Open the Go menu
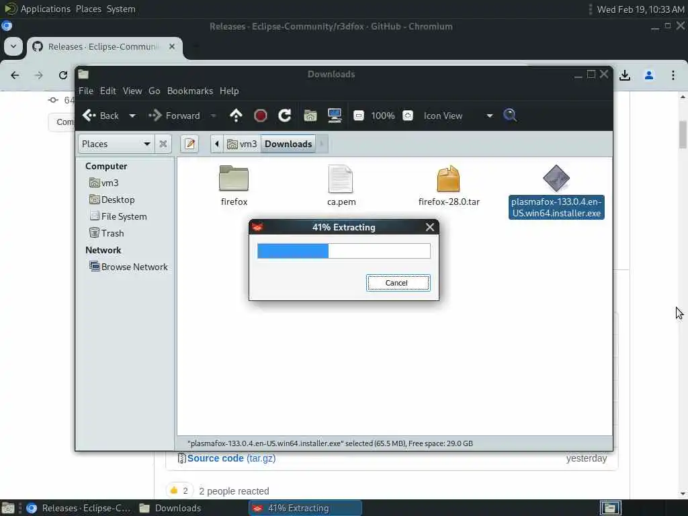Viewport: 688px width, 516px height. tap(154, 91)
